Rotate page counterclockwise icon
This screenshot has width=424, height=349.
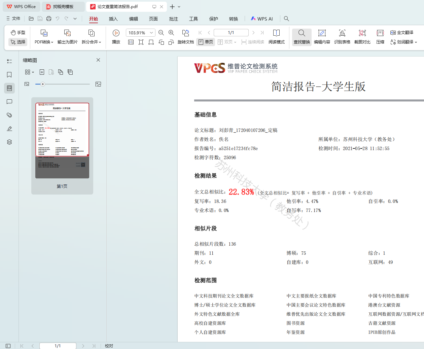(x=161, y=42)
